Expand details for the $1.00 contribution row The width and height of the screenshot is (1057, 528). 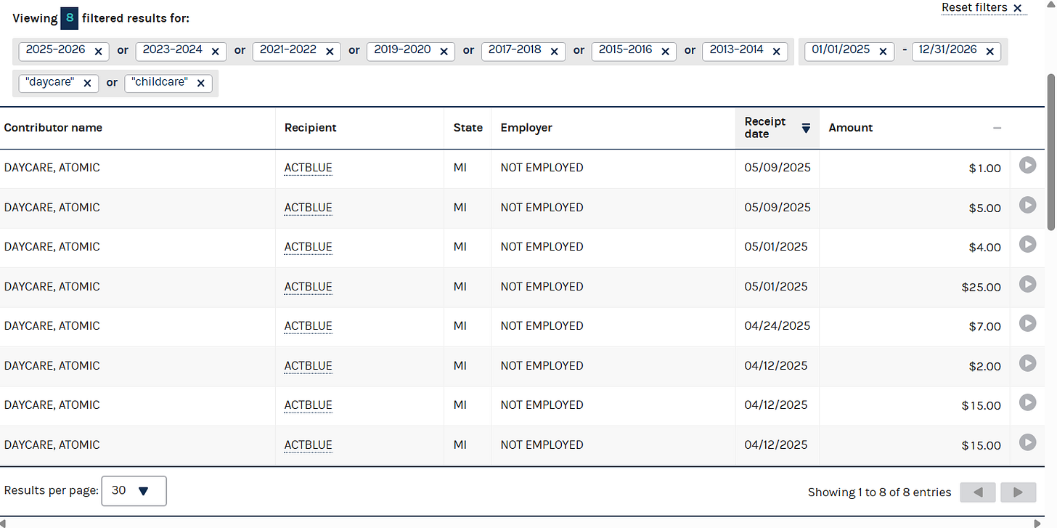1027,166
